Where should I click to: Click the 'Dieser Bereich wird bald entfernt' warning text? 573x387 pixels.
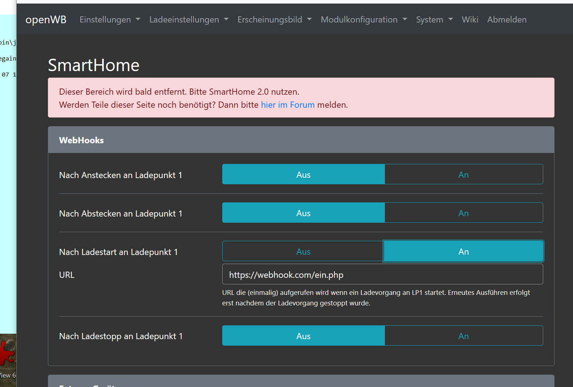pos(179,92)
